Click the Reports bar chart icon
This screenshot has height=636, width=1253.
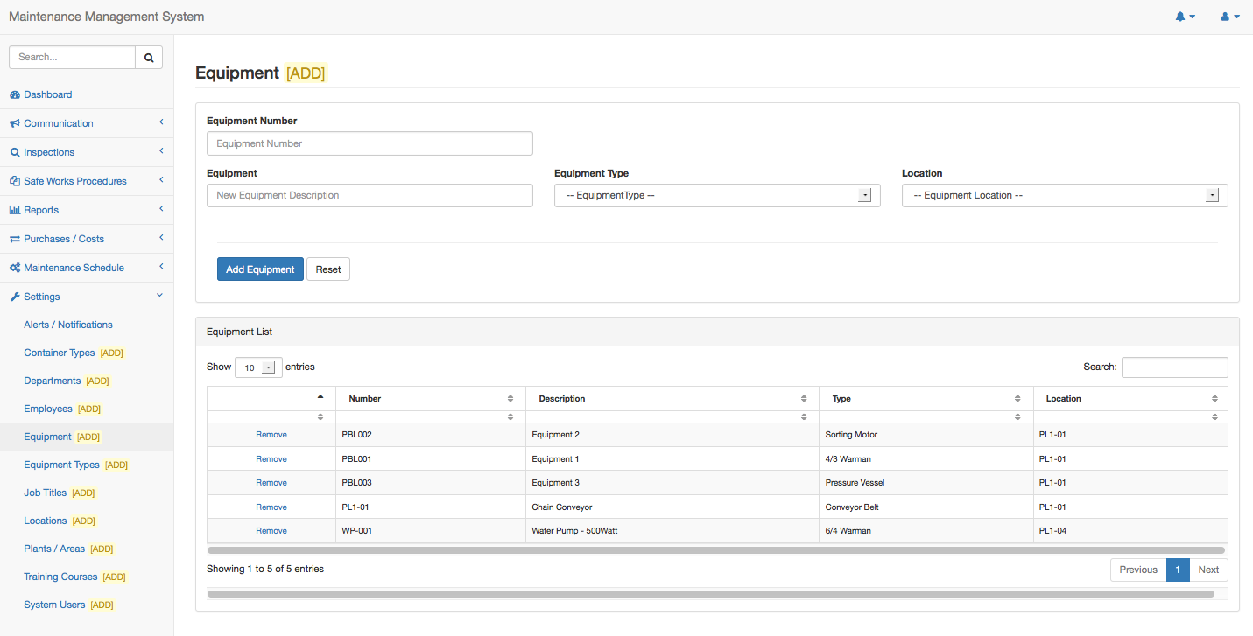15,210
